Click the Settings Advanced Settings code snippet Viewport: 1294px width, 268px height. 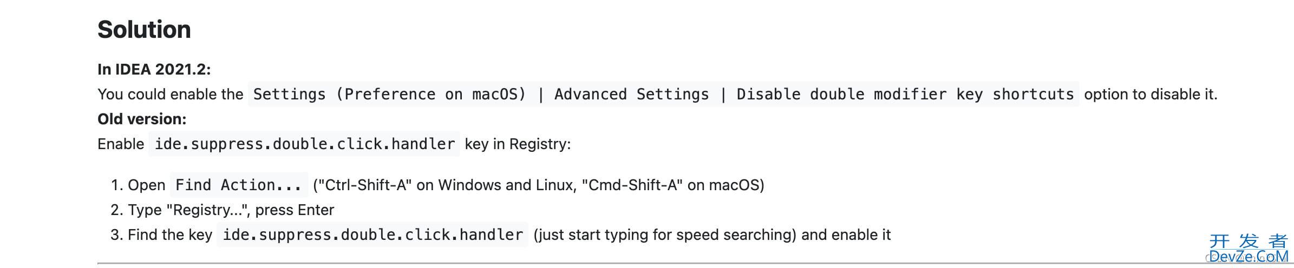click(x=663, y=94)
